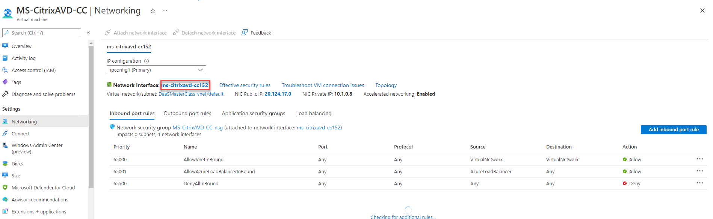Click the MS-CitrixAVD-CC-nsg security group link
Image resolution: width=713 pixels, height=219 pixels.
coord(198,127)
